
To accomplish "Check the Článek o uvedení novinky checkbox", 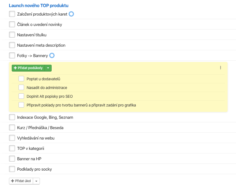I will [x=12, y=24].
